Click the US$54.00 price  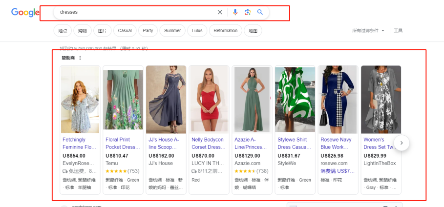click(x=74, y=156)
